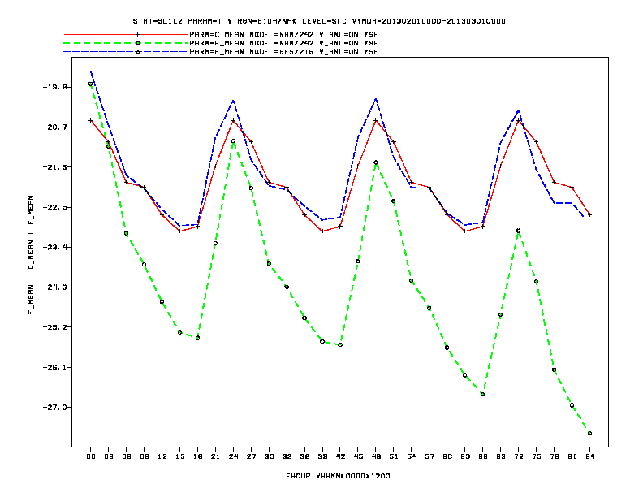Click green circle data point at hour 42

pyautogui.click(x=340, y=345)
